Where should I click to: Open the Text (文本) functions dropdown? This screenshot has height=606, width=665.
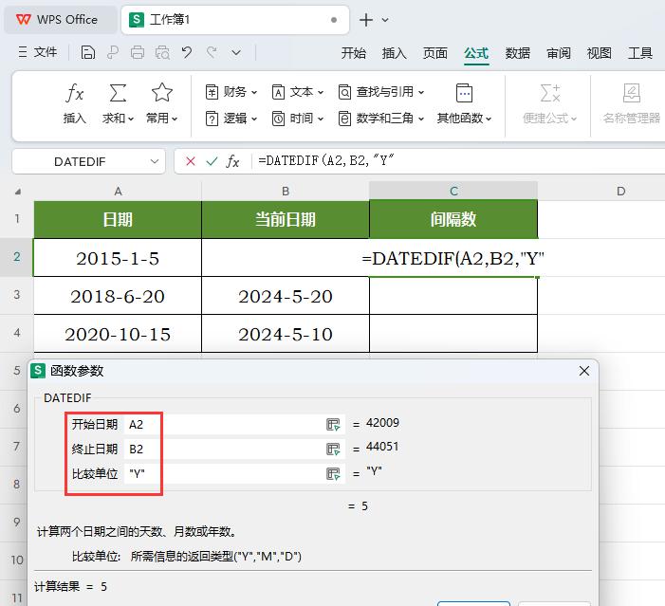point(297,92)
